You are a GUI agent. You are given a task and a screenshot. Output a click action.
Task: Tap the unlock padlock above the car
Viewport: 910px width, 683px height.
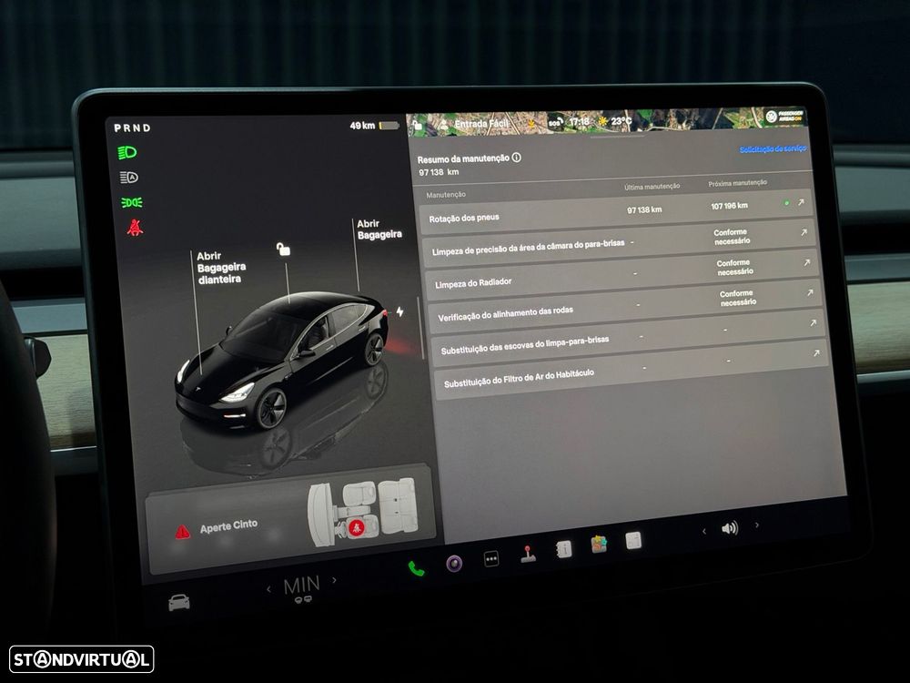[x=283, y=250]
